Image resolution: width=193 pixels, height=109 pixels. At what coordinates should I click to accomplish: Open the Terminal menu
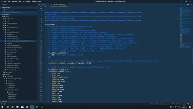pyautogui.click(x=34, y=2)
